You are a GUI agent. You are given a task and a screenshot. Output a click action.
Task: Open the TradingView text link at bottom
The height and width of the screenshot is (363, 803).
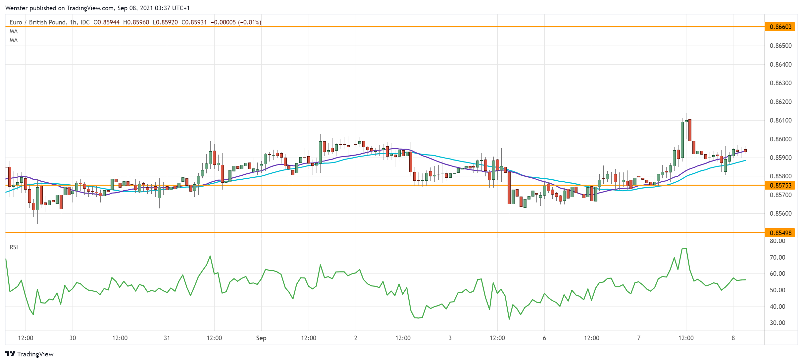click(x=35, y=354)
